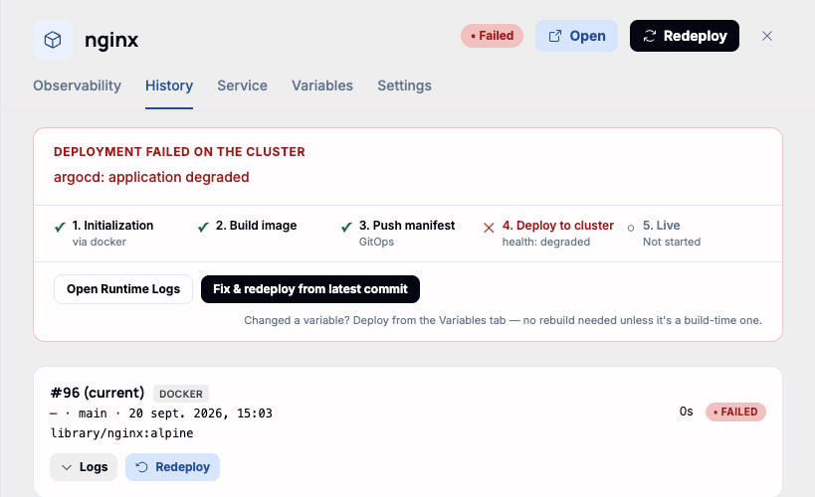Click the '4. Deploy to cluster' step label
The image size is (815, 497).
(x=557, y=226)
